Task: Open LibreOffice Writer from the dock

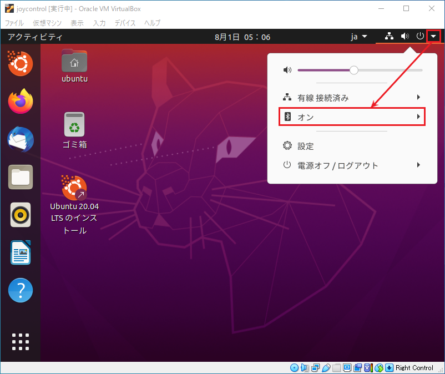Action: 21,252
